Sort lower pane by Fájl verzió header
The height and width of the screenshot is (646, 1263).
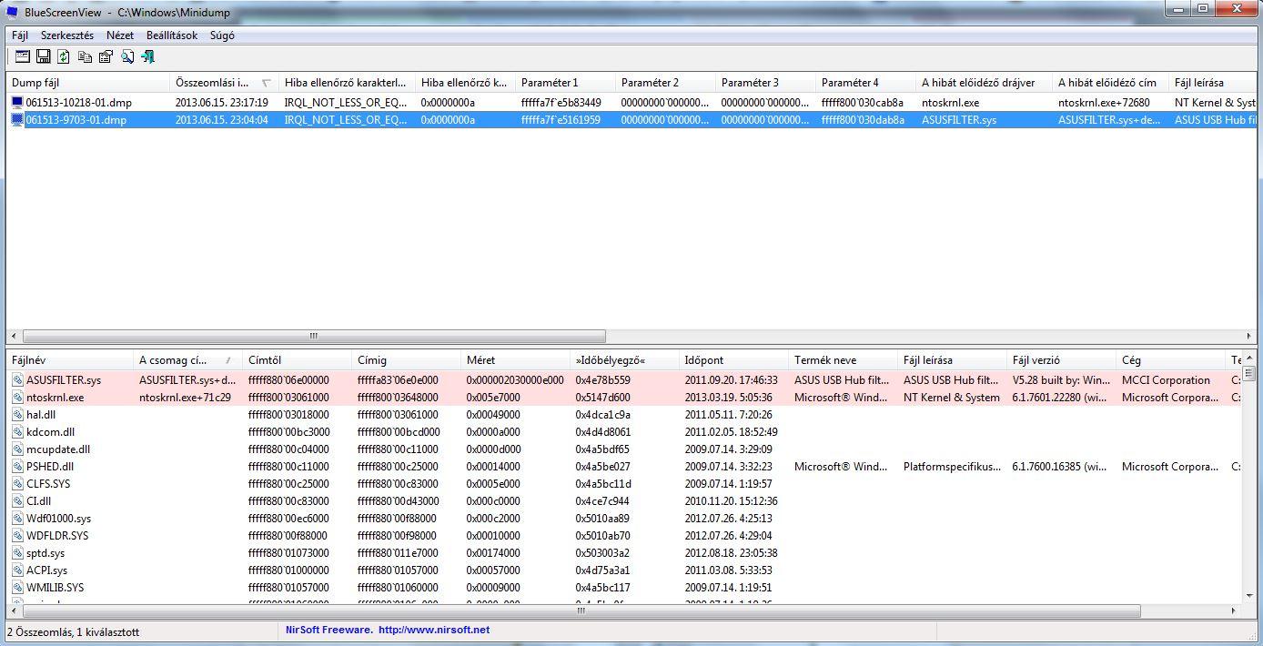point(1061,360)
